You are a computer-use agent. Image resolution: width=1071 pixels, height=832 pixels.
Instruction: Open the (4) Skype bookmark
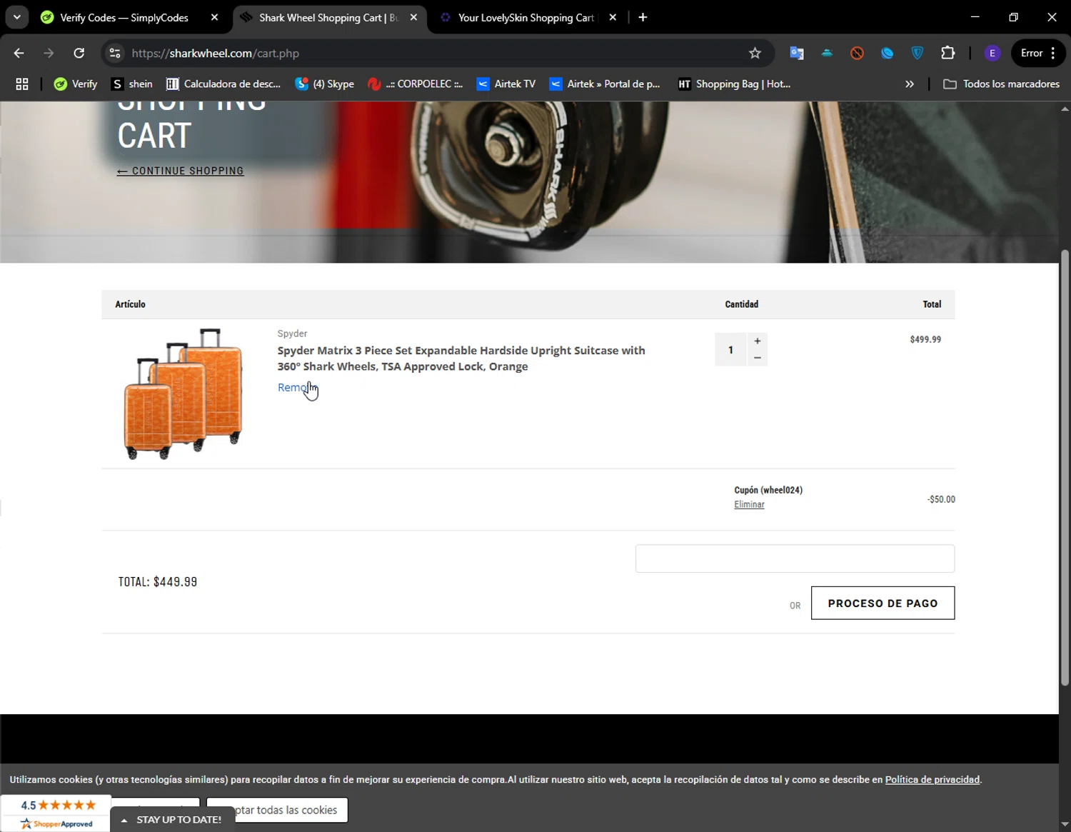coord(325,84)
